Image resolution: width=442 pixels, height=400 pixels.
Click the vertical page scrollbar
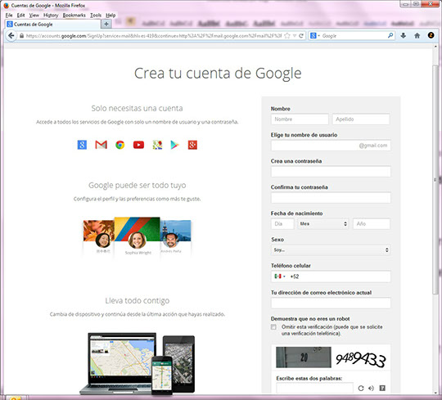435,180
